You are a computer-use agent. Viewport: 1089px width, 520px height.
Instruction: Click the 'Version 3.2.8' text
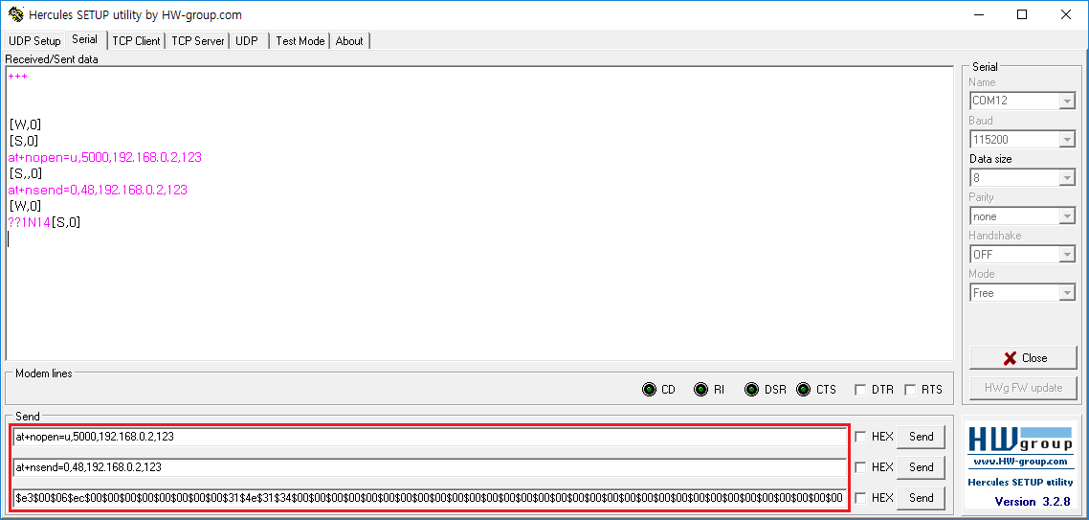(x=1032, y=502)
